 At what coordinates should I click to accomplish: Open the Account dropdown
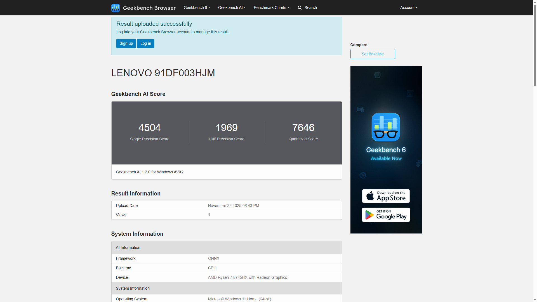point(408,8)
